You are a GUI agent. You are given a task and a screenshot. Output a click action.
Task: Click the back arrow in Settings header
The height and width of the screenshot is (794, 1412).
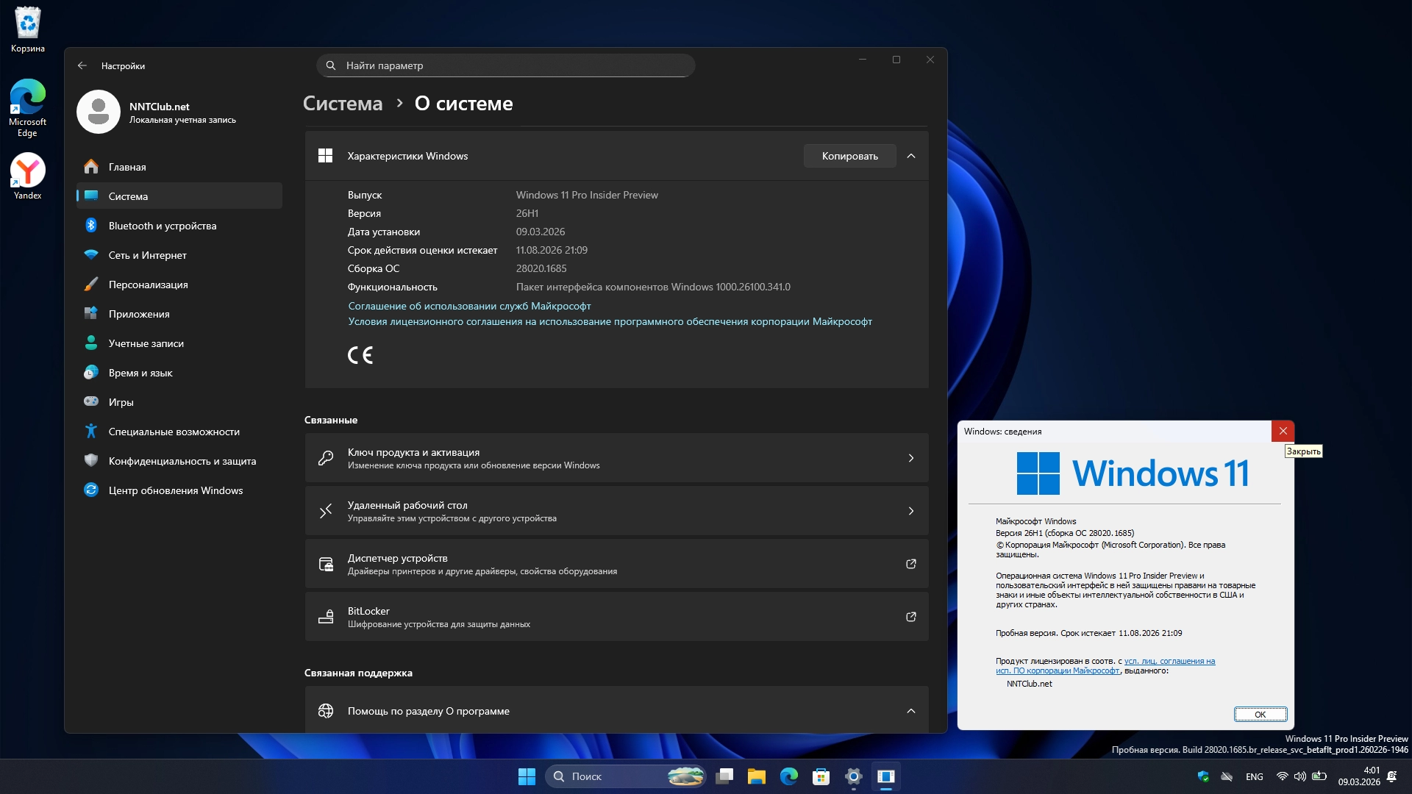click(x=82, y=65)
